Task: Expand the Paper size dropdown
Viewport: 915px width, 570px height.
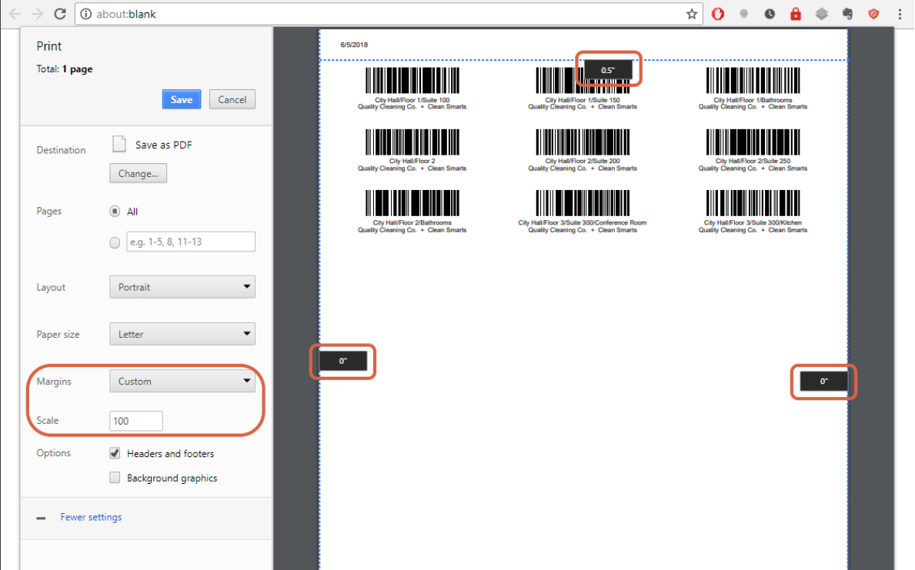Action: tap(182, 335)
